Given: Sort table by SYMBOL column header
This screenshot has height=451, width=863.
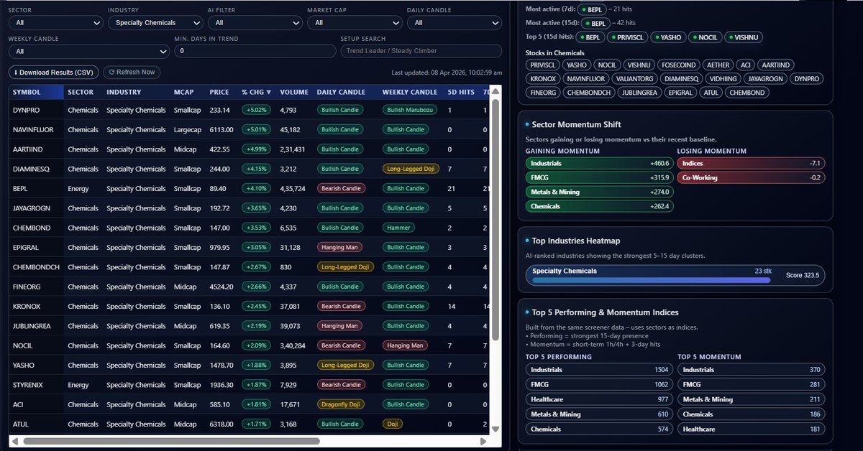Looking at the screenshot, I should tap(27, 92).
